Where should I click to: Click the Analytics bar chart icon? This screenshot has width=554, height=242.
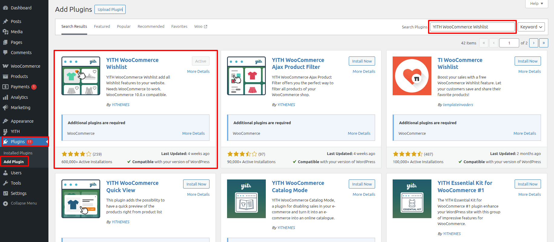pyautogui.click(x=5, y=97)
